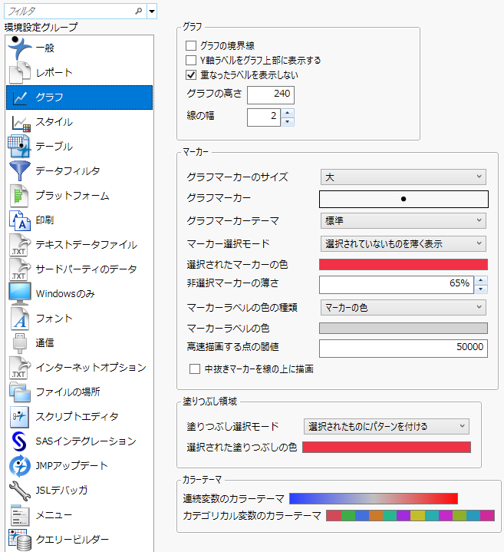
Task: Increase 非選択マーカーの薄さ with up arrow
Action: pos(481,280)
